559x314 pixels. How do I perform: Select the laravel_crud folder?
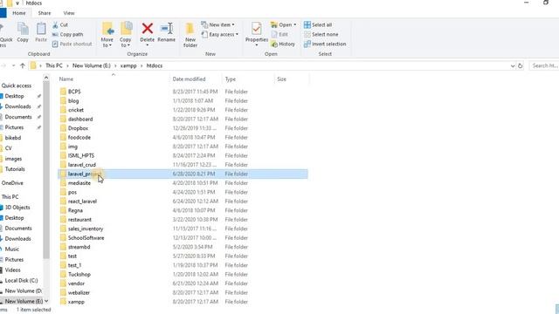click(81, 165)
